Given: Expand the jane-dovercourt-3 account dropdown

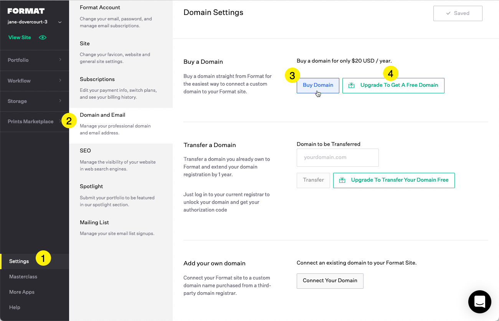Looking at the screenshot, I should [x=60, y=22].
